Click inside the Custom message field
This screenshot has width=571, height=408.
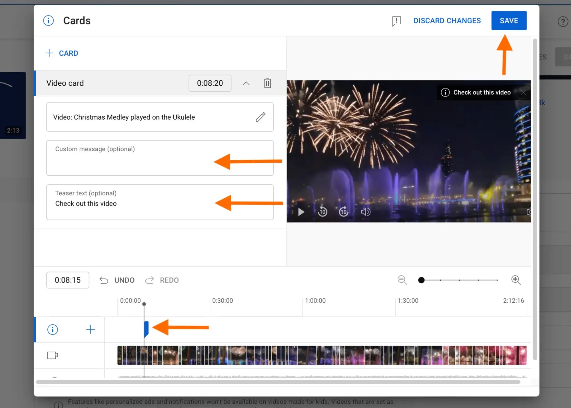point(160,158)
